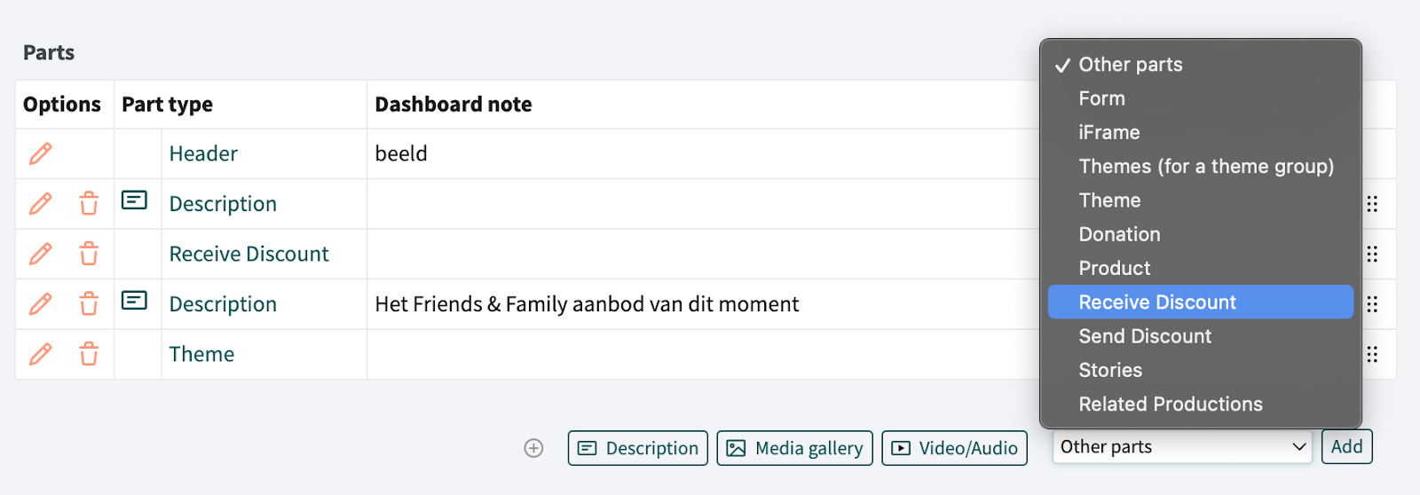Click the circled plus icon

533,448
